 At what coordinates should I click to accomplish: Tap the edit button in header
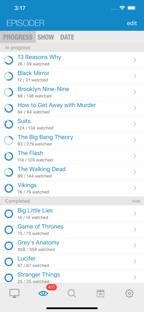click(132, 23)
